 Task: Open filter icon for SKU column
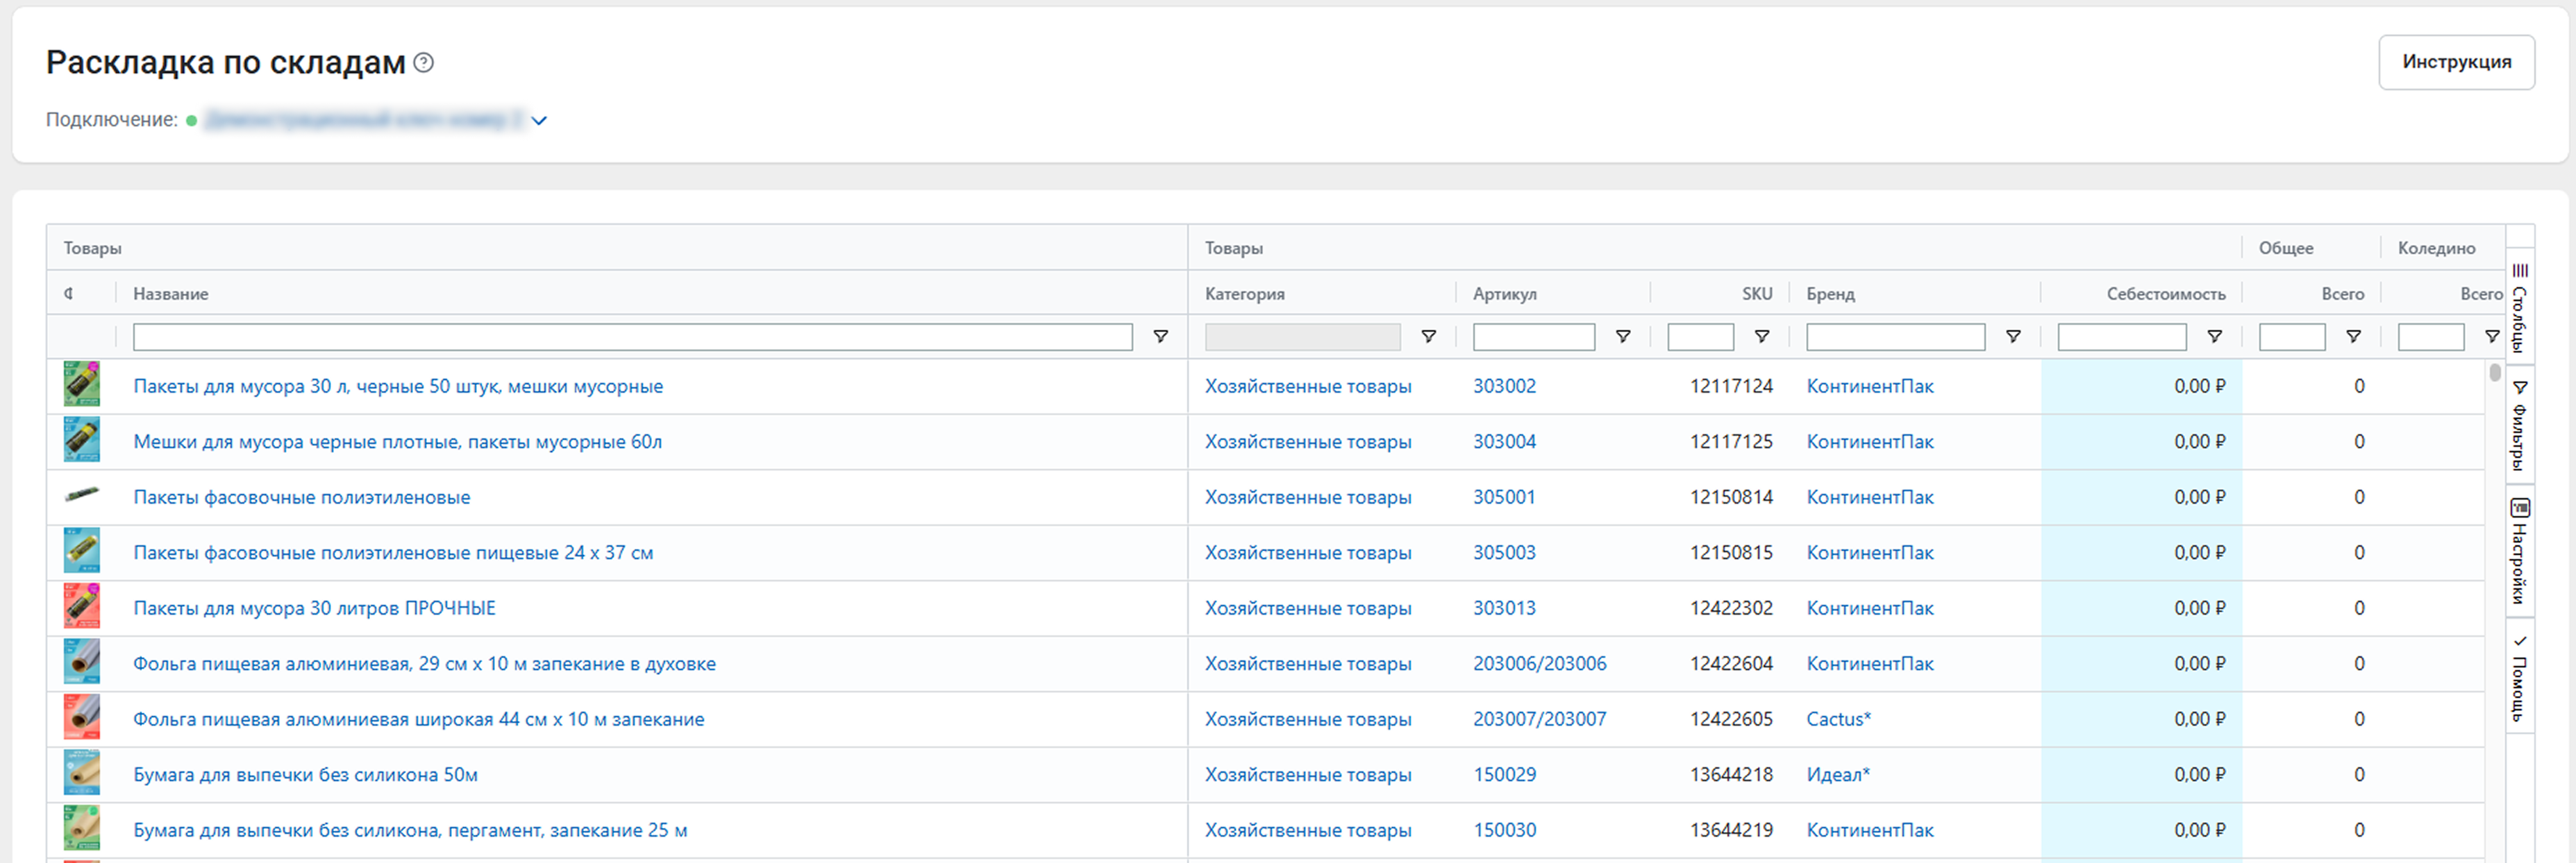(1761, 336)
